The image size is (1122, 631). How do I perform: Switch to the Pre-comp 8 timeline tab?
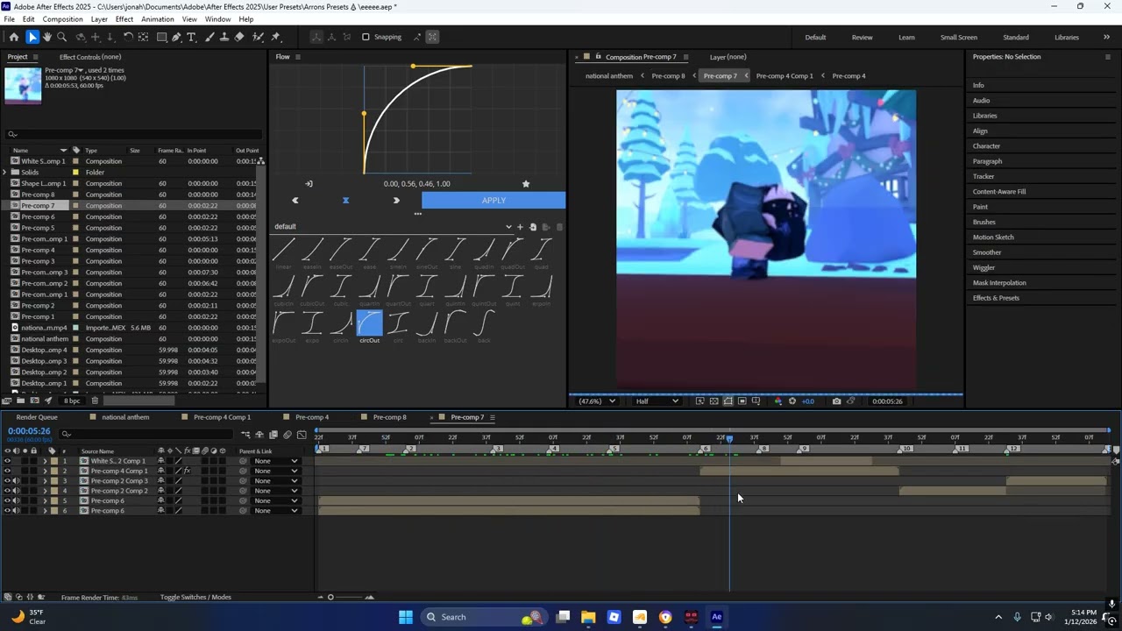point(389,417)
